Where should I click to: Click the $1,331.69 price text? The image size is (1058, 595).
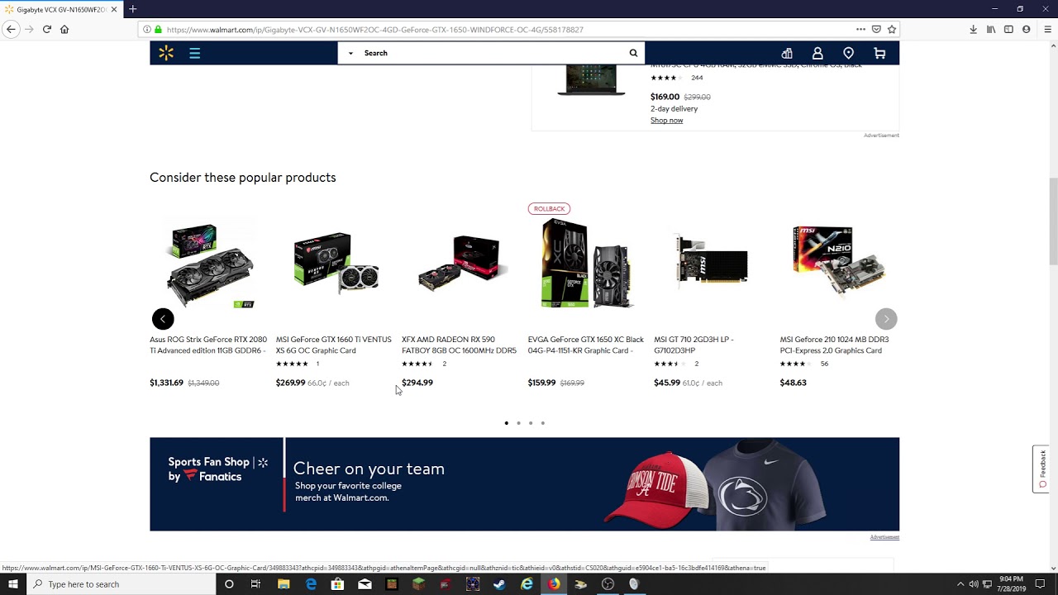(x=166, y=383)
